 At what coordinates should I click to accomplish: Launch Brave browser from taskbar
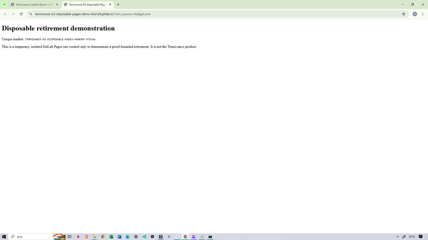pyautogui.click(x=86, y=237)
